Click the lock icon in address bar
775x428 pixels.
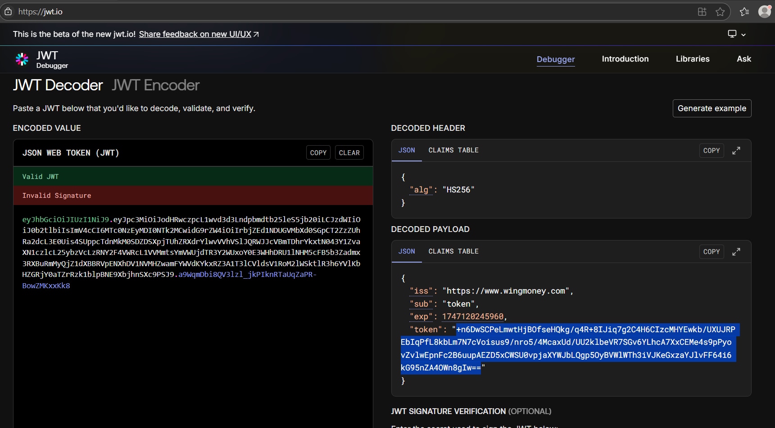point(8,12)
